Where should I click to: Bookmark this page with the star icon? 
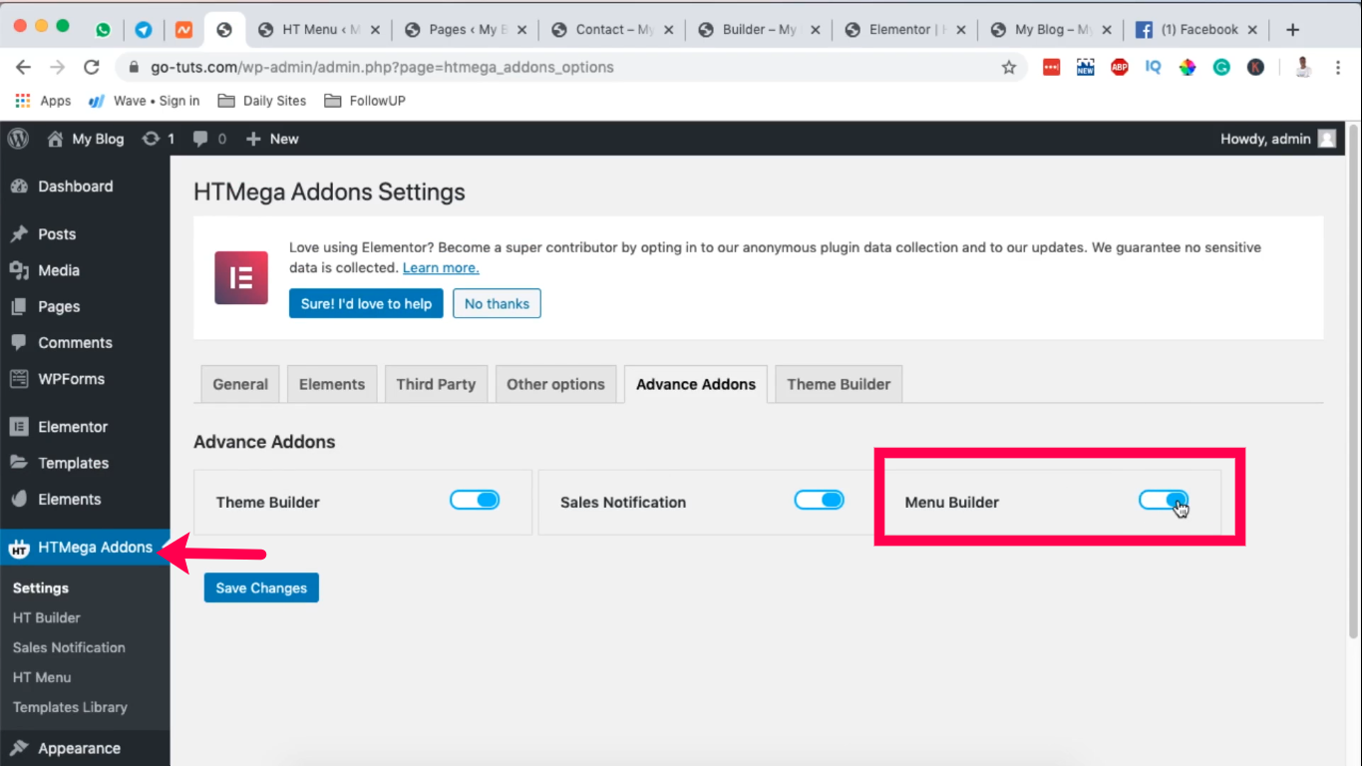point(1009,68)
